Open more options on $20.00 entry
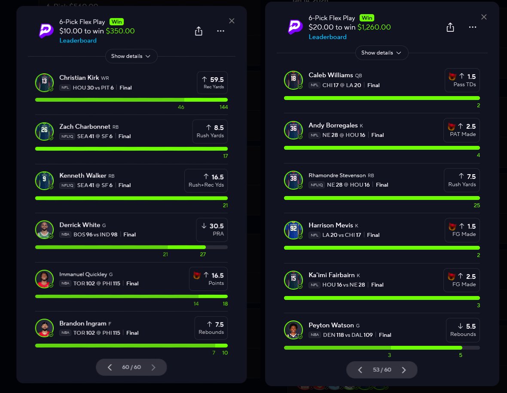Screen dimensions: 507x393 tap(472, 27)
